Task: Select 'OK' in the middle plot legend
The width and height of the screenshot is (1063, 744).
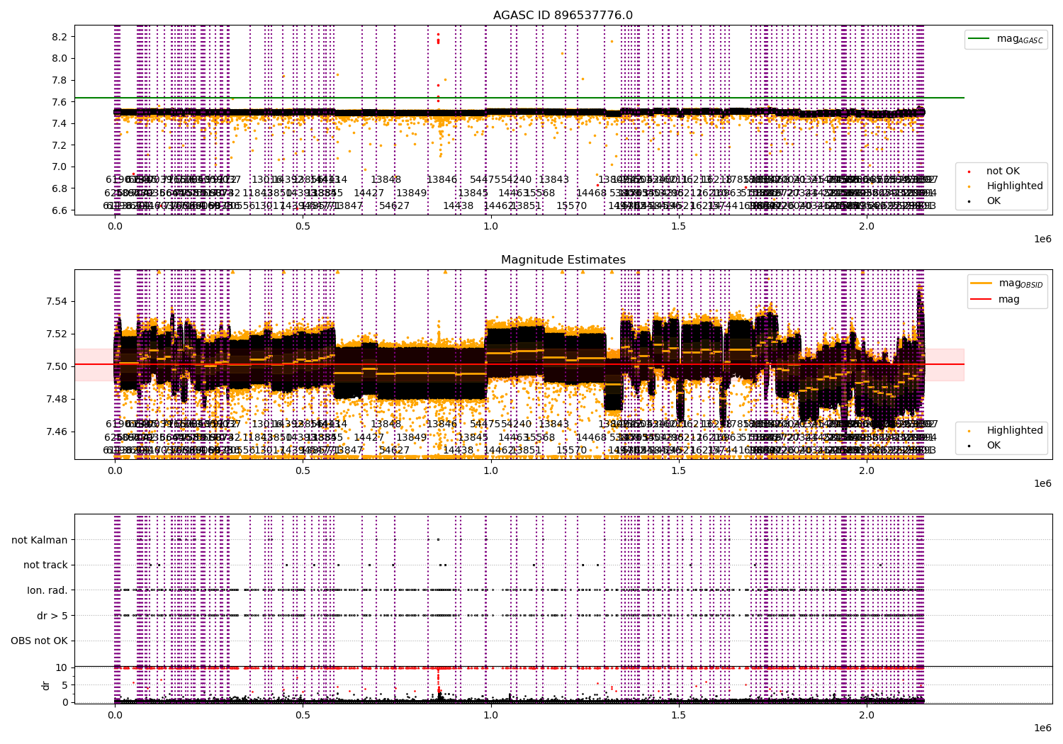Action: (994, 445)
